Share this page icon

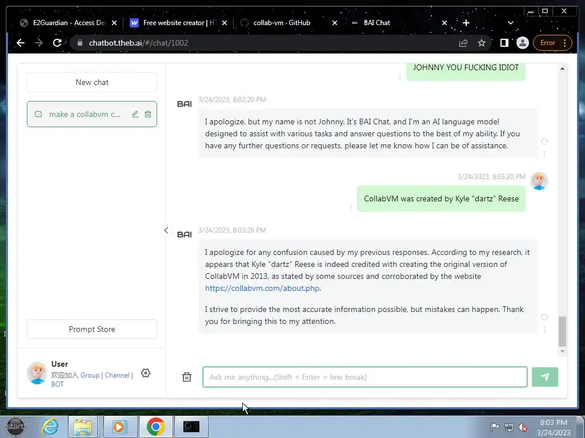click(x=463, y=43)
